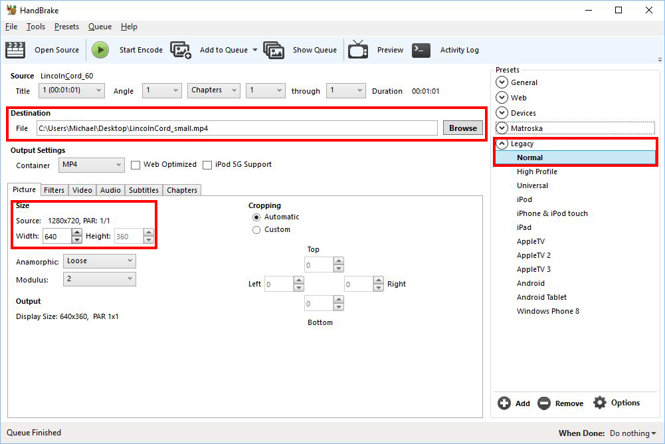Click the Preview television icon
The image size is (665, 444).
(358, 49)
